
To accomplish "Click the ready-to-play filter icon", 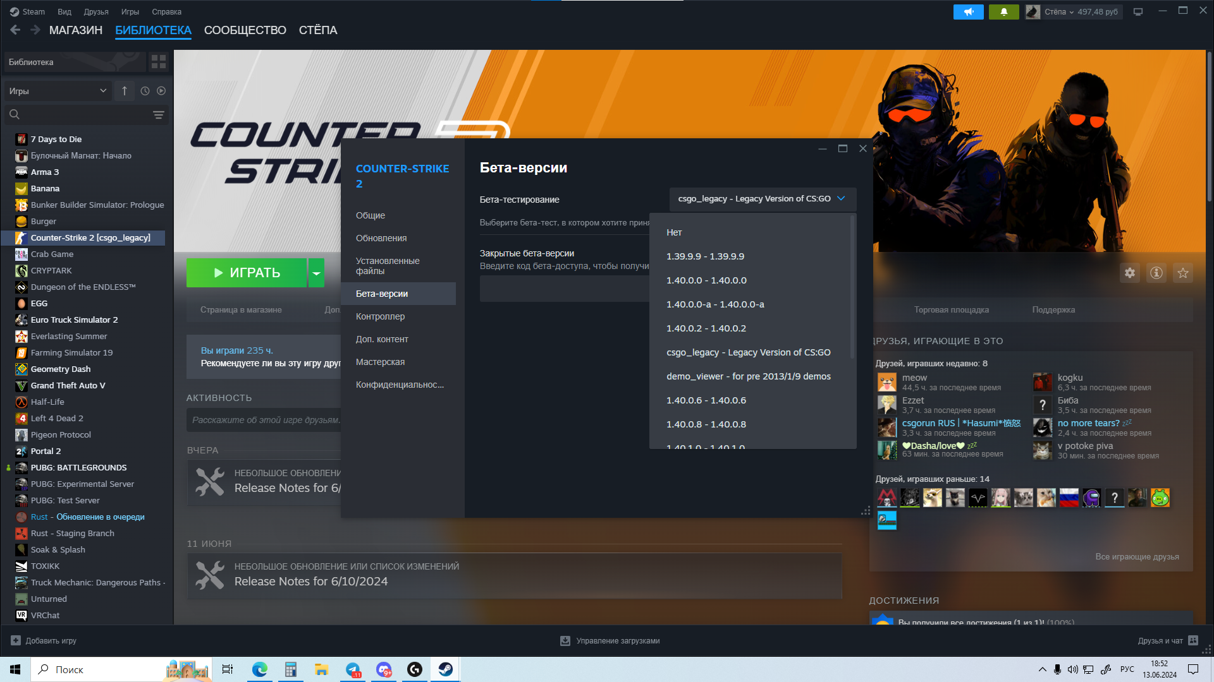I will coord(161,91).
